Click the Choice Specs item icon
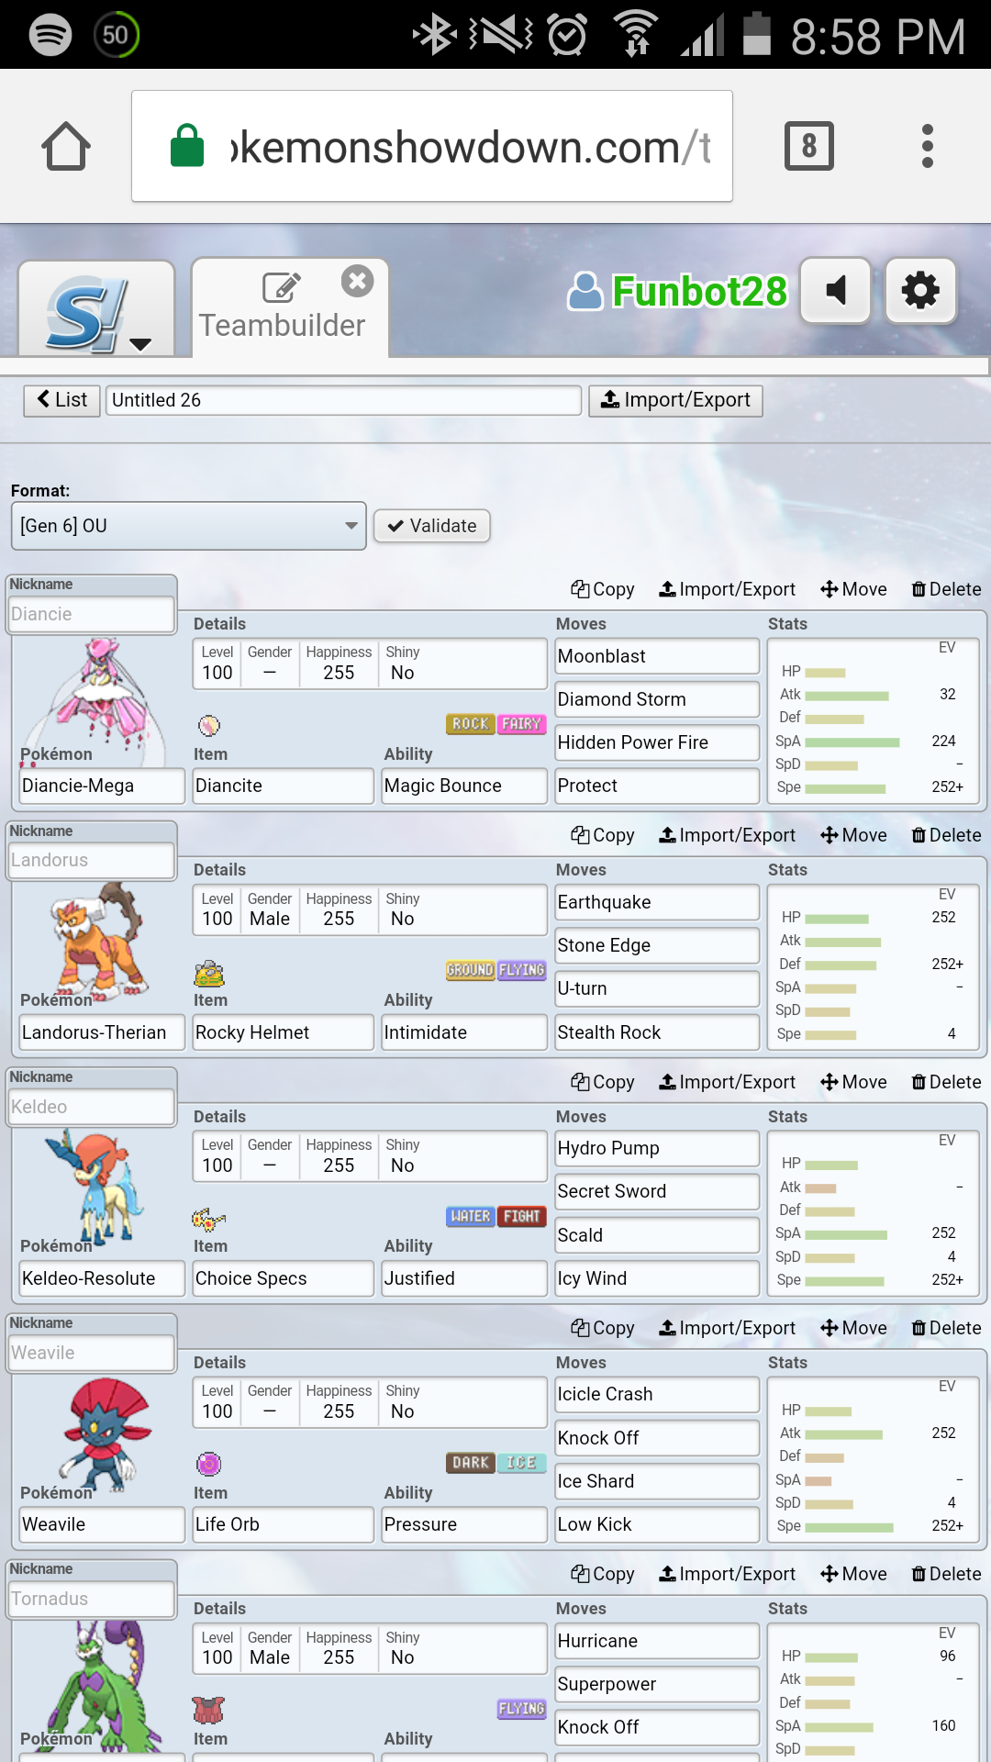The width and height of the screenshot is (991, 1762). coord(208,1219)
